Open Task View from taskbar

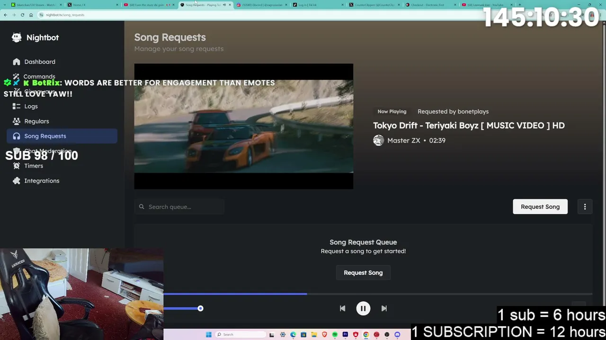tap(272, 335)
